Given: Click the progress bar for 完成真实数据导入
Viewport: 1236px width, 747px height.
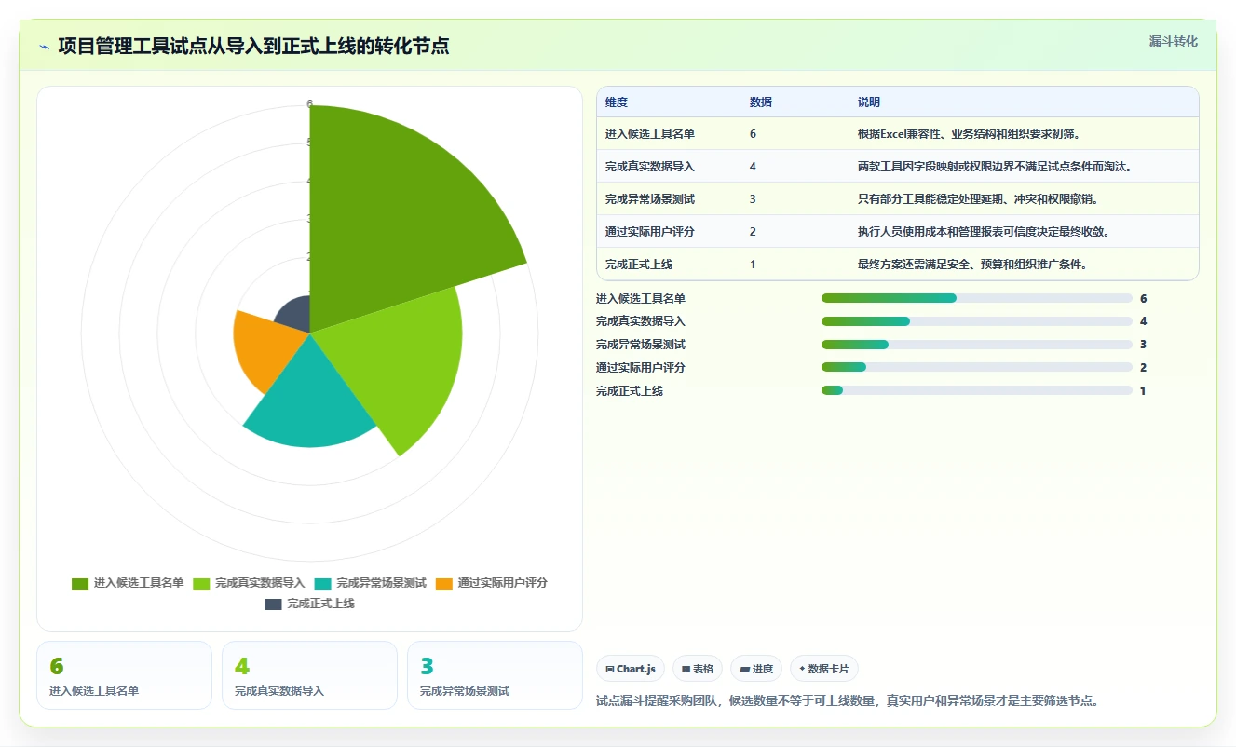Looking at the screenshot, I should click(x=977, y=321).
